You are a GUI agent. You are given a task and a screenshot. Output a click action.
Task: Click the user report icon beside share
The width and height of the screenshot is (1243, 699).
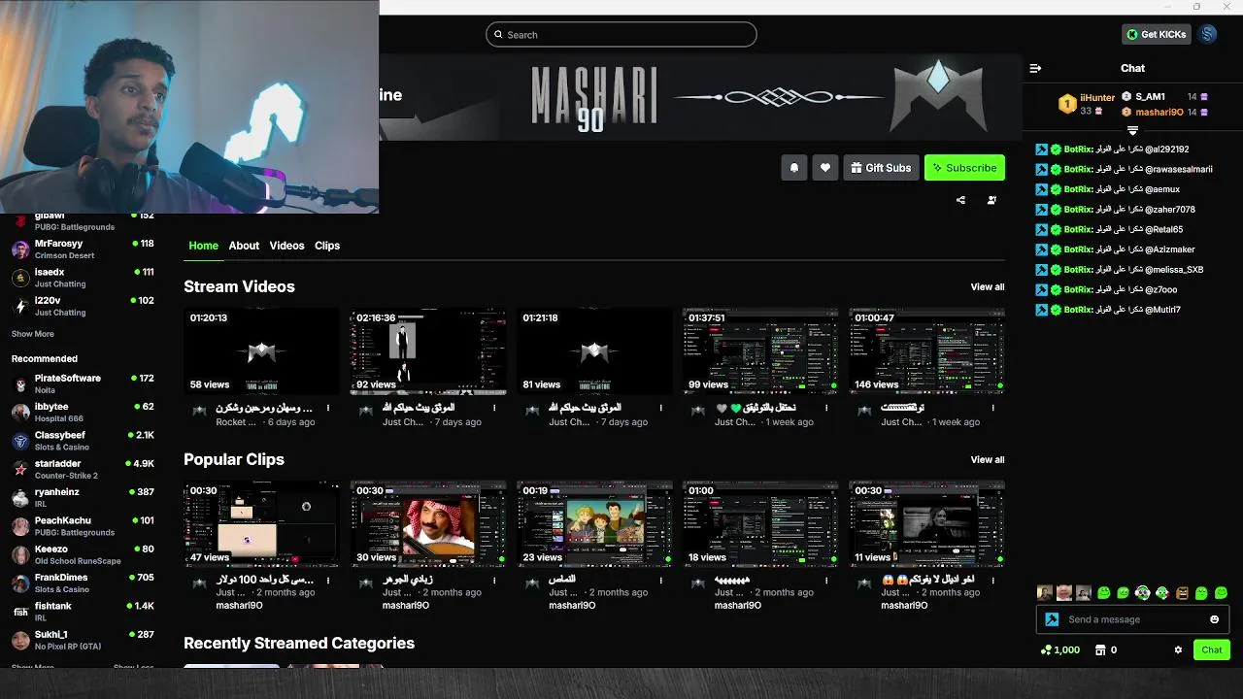991,200
